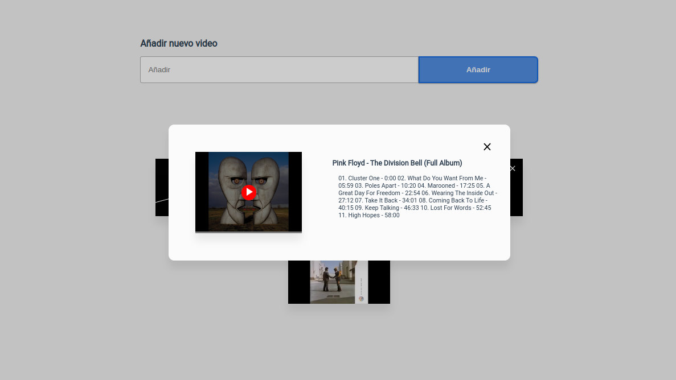
Task: Remove the right background video card
Action: coord(513,168)
